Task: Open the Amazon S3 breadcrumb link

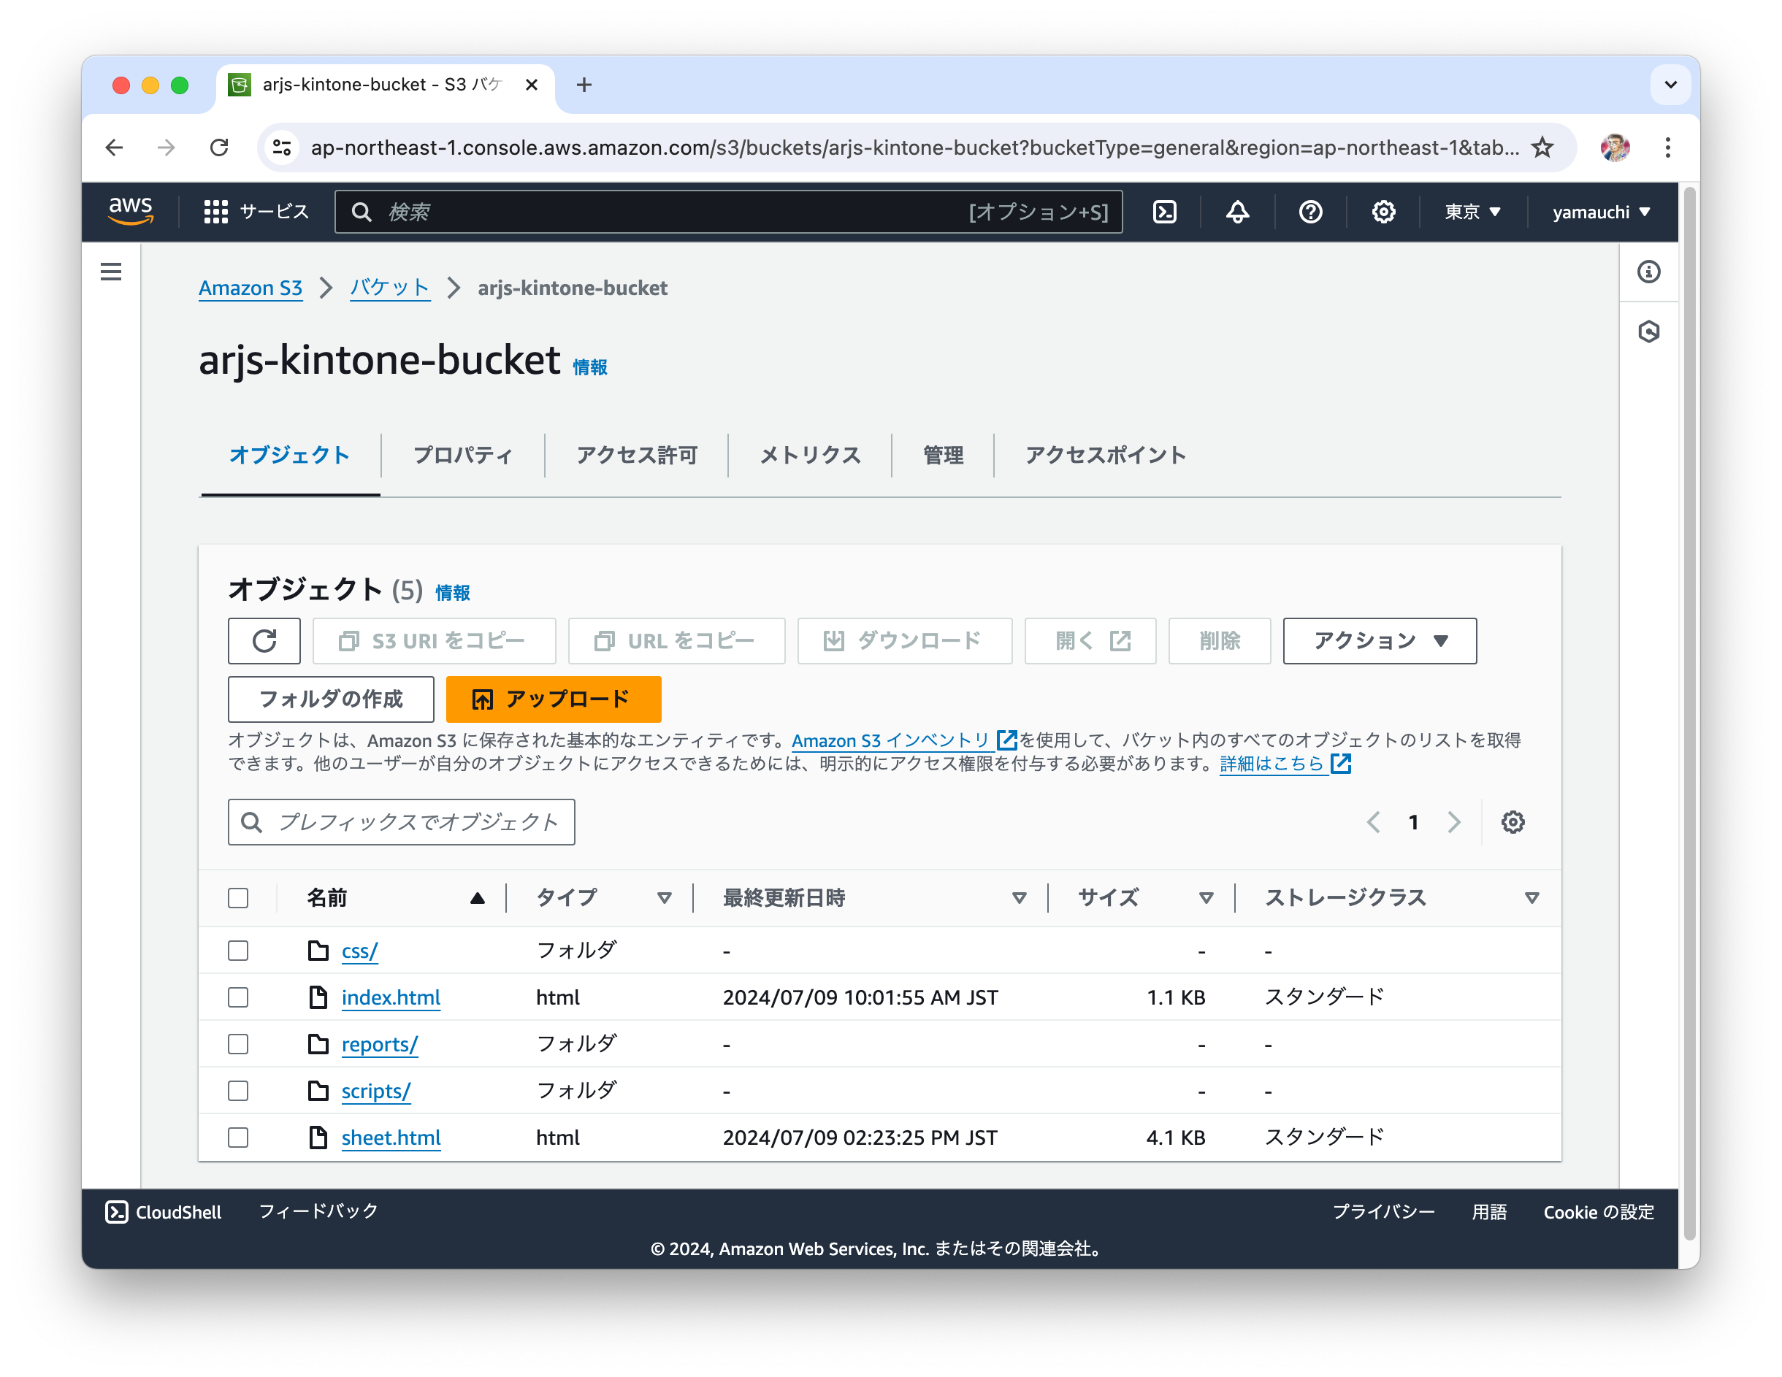Action: pos(251,288)
